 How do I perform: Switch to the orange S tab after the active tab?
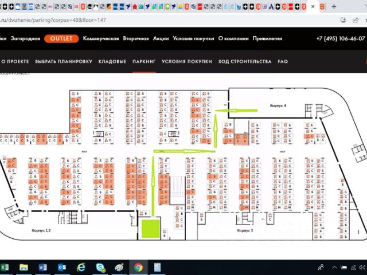[322, 7]
